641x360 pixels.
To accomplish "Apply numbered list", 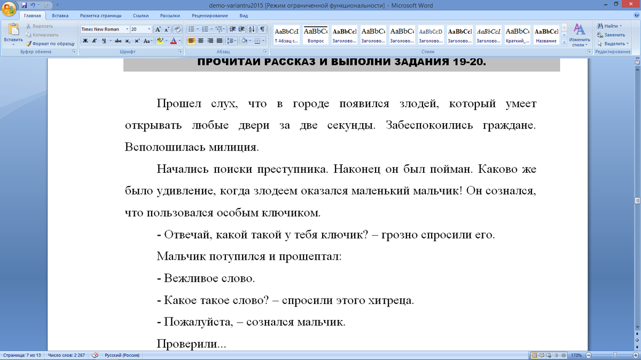I will (x=205, y=29).
